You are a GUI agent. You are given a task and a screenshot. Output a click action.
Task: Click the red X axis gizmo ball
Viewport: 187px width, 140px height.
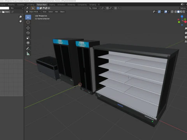[185, 22]
